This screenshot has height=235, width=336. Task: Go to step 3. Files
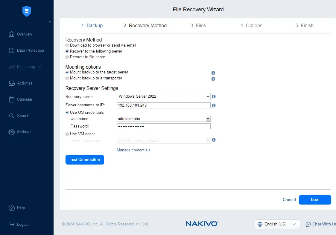pyautogui.click(x=198, y=25)
